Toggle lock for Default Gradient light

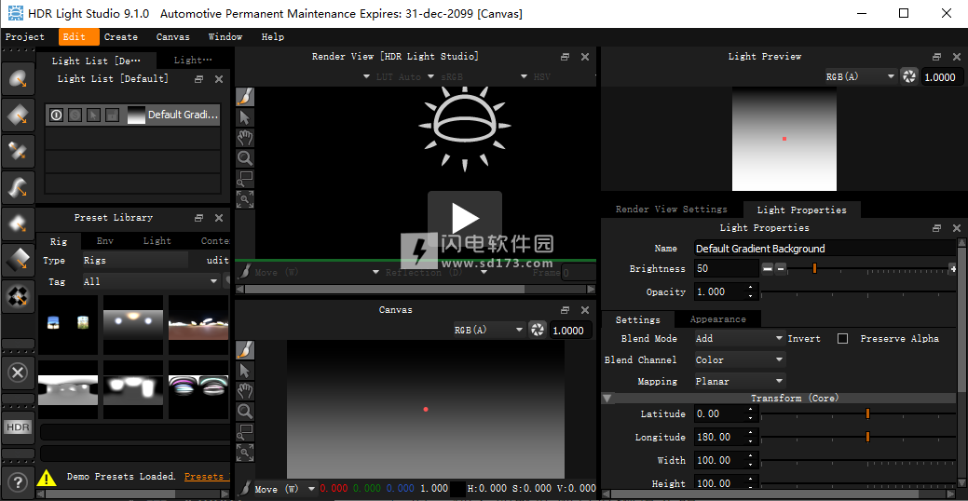click(x=112, y=115)
